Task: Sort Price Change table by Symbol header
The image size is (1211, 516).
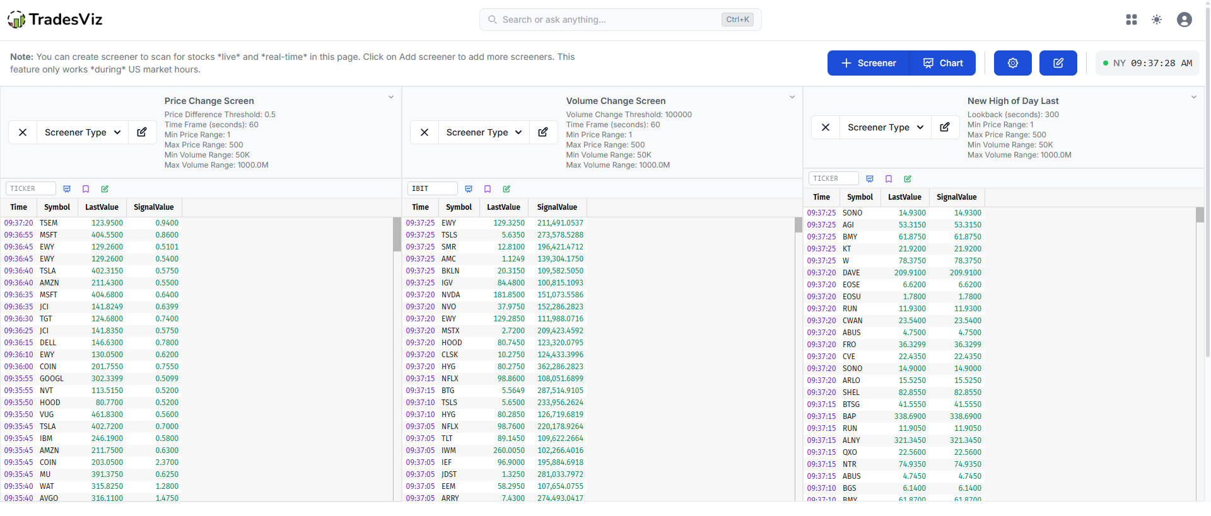Action: point(57,207)
